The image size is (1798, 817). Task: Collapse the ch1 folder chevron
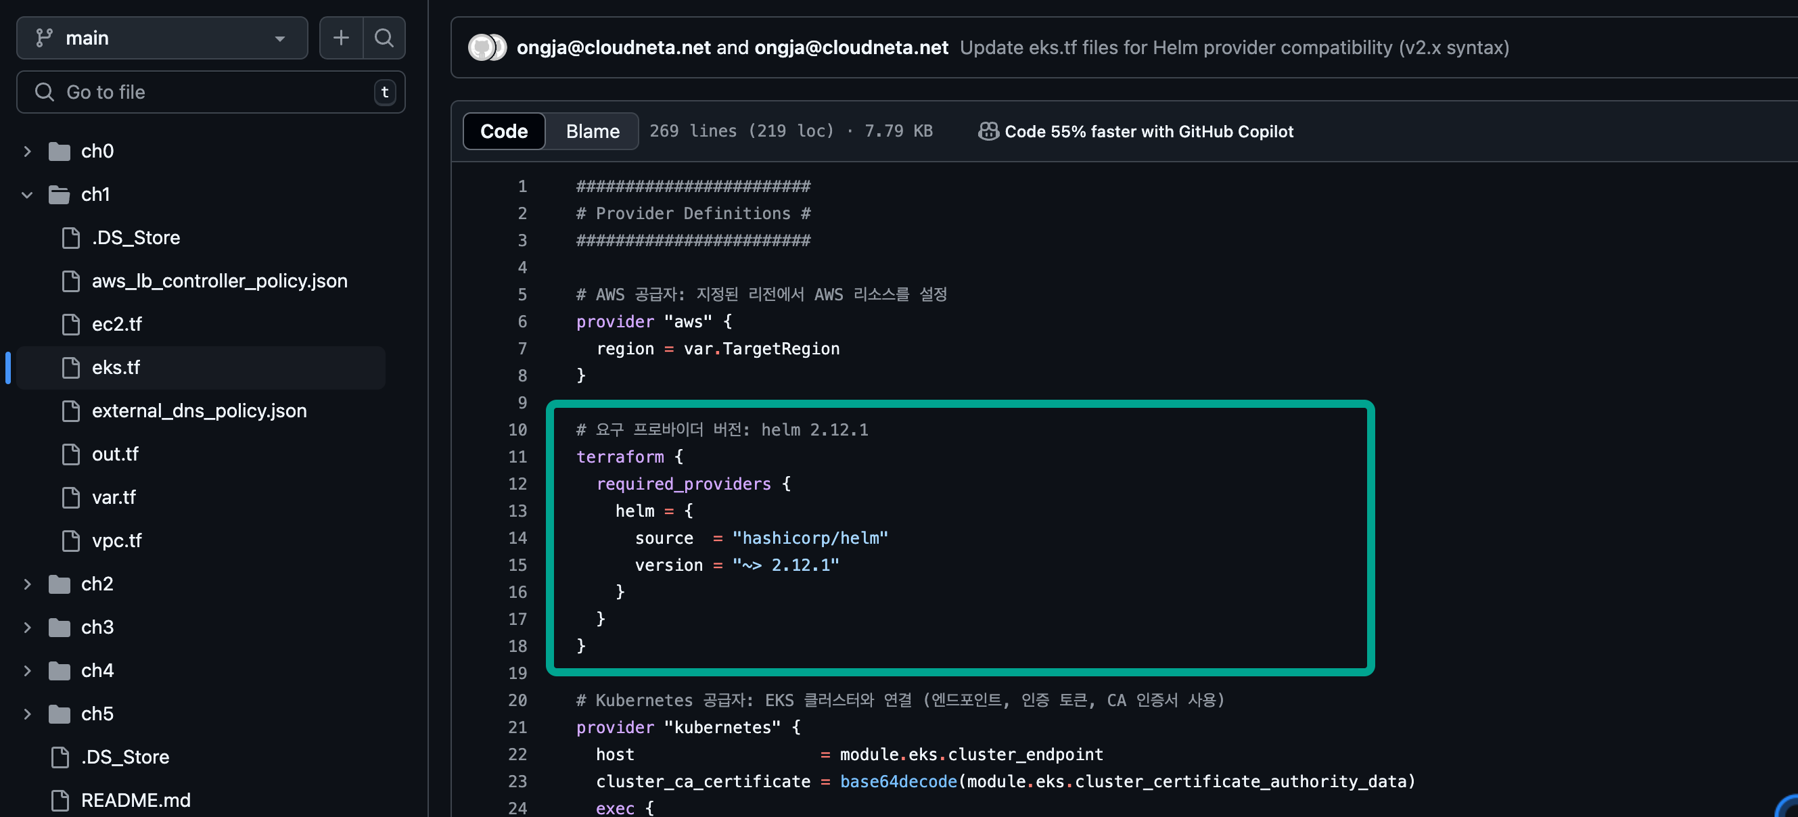[x=27, y=195]
